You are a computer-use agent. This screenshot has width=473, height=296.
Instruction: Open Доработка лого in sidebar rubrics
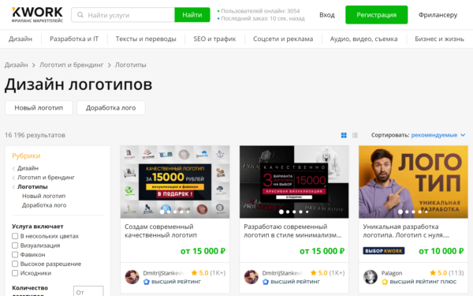click(44, 205)
